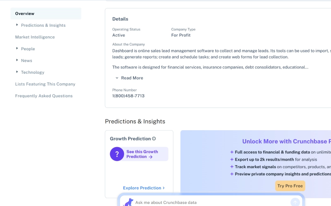Go to Market Intelligence section
Image resolution: width=331 pixels, height=206 pixels.
[35, 37]
